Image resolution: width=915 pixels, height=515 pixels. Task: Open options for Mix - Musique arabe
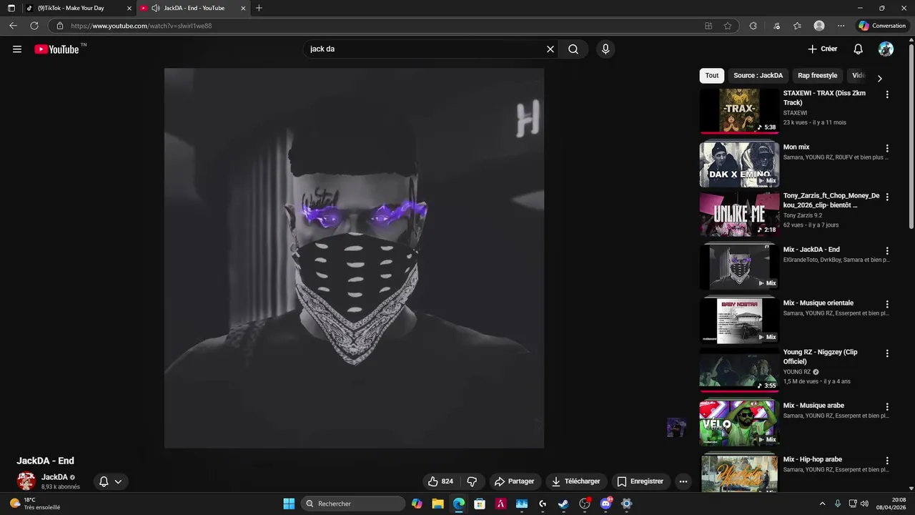click(x=887, y=407)
